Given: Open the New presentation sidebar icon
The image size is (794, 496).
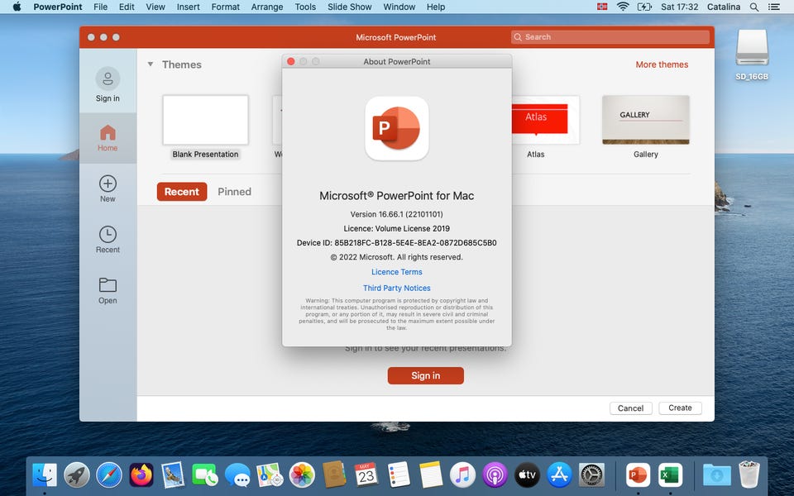Looking at the screenshot, I should point(108,184).
